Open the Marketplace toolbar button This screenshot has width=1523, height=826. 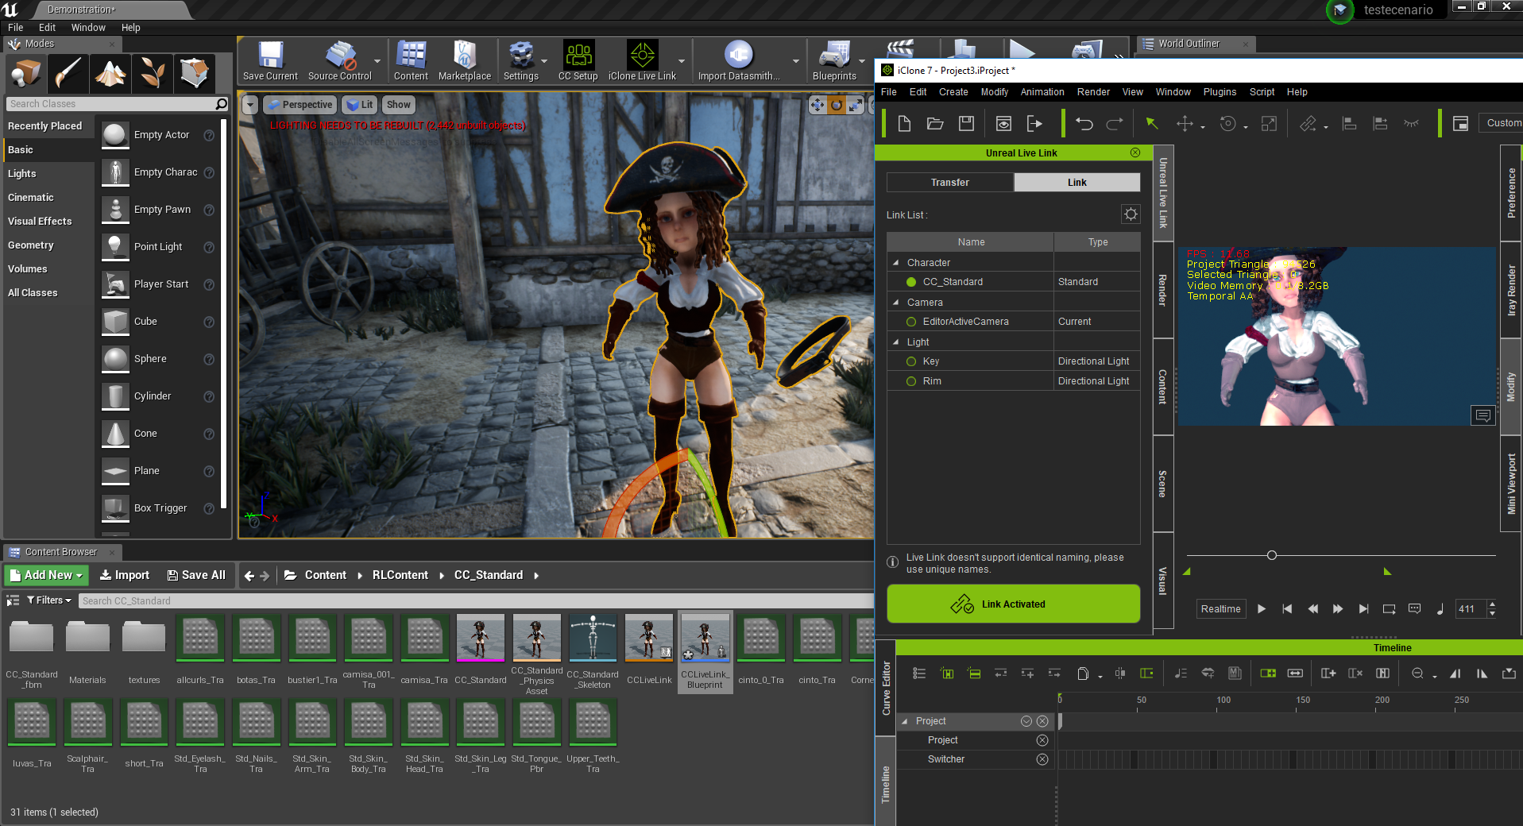coord(465,60)
